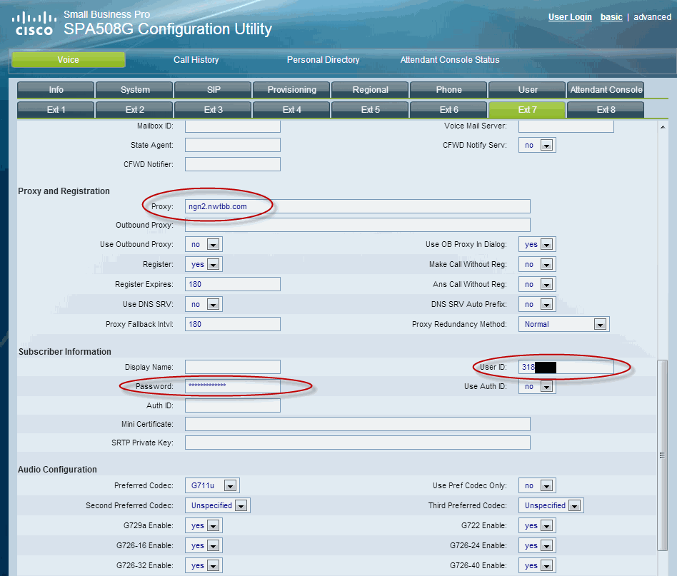Click the Proxy input field
The image size is (677, 576).
point(358,206)
